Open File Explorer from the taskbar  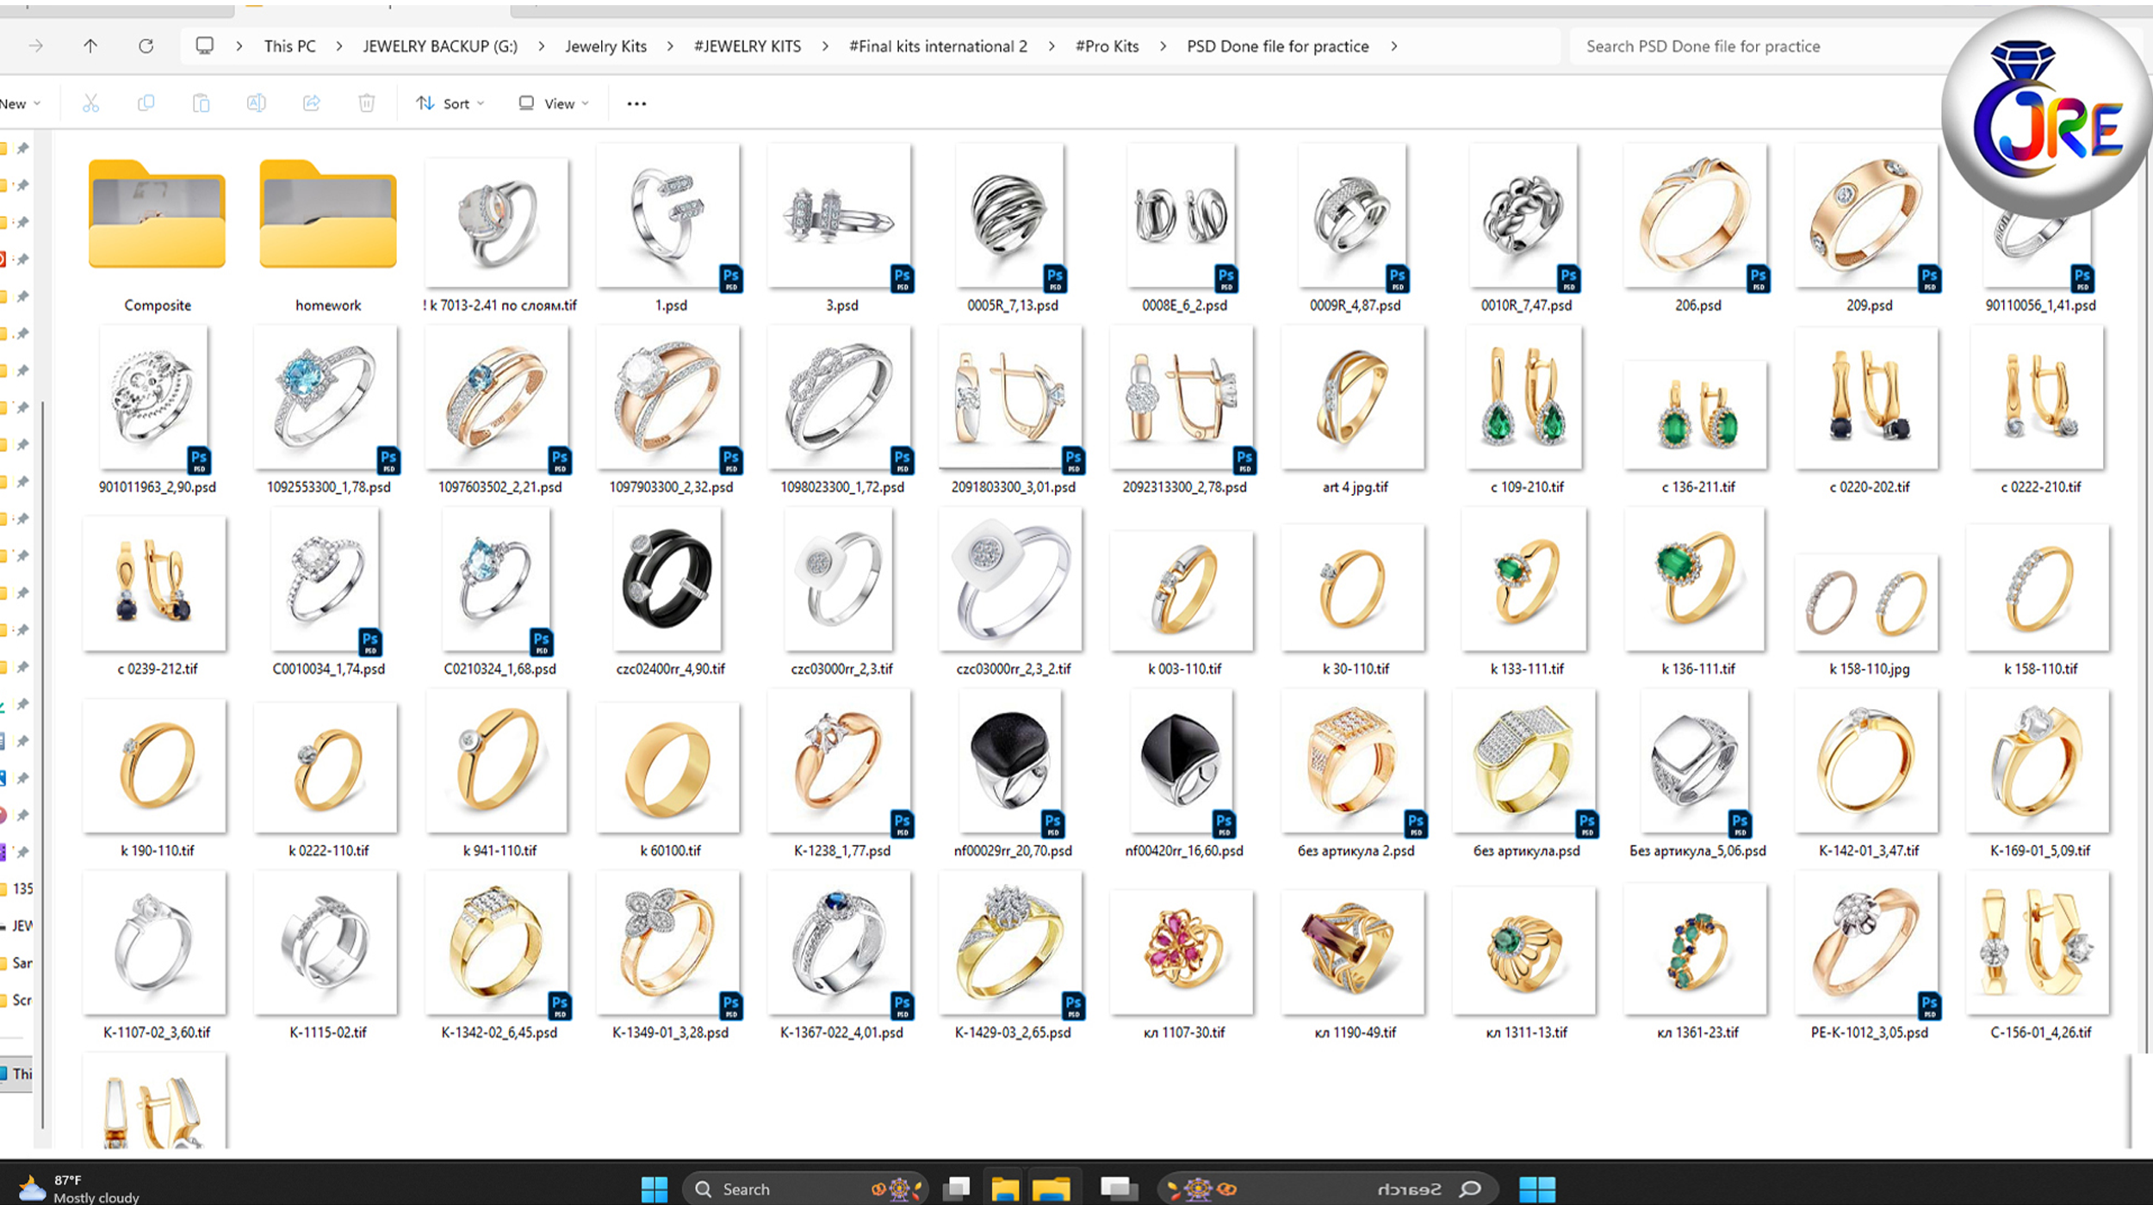pos(1006,1188)
